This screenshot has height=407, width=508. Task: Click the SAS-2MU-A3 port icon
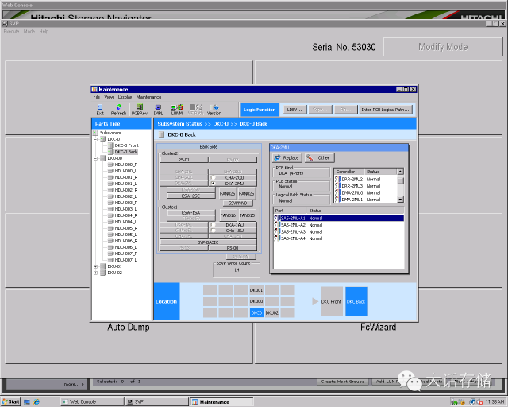pyautogui.click(x=277, y=232)
